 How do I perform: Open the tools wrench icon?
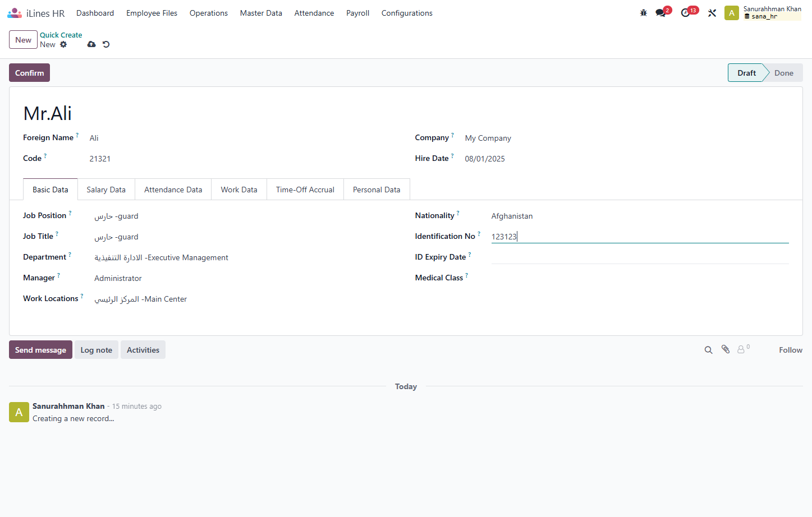point(712,13)
